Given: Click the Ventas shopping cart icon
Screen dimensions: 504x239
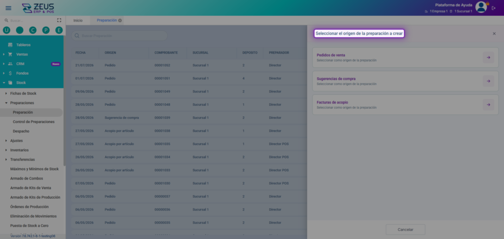Looking at the screenshot, I should (10, 54).
